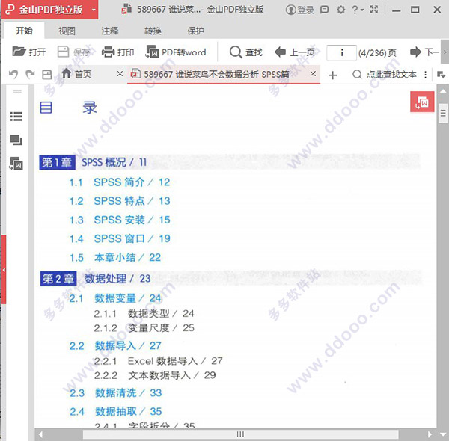This screenshot has width=449, height=441.
Task: Click the 2.2.1 Excel 数据导入 entry
Action: 159,361
